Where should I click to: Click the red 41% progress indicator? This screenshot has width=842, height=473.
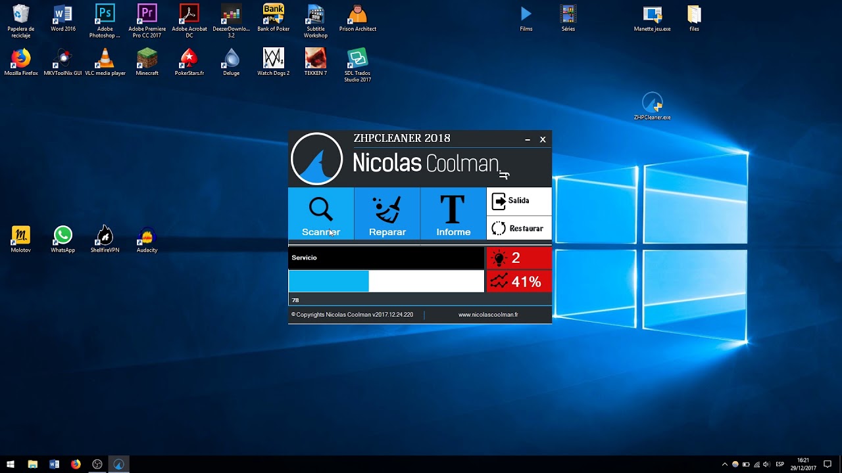[518, 282]
